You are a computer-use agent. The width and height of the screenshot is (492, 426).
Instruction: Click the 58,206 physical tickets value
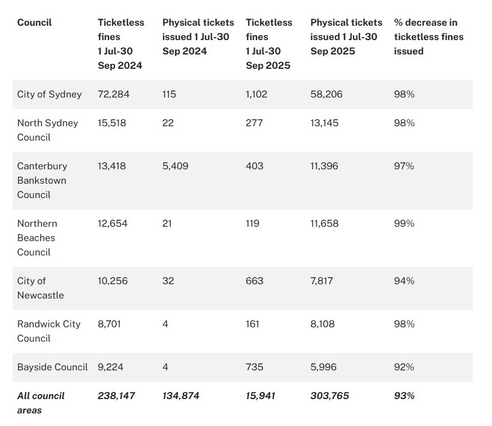click(x=326, y=95)
